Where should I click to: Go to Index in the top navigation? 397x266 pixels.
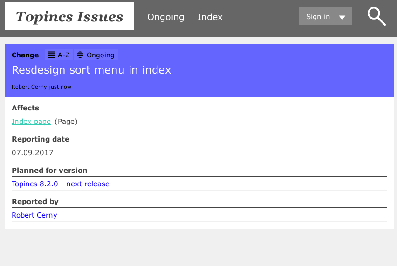pos(210,17)
